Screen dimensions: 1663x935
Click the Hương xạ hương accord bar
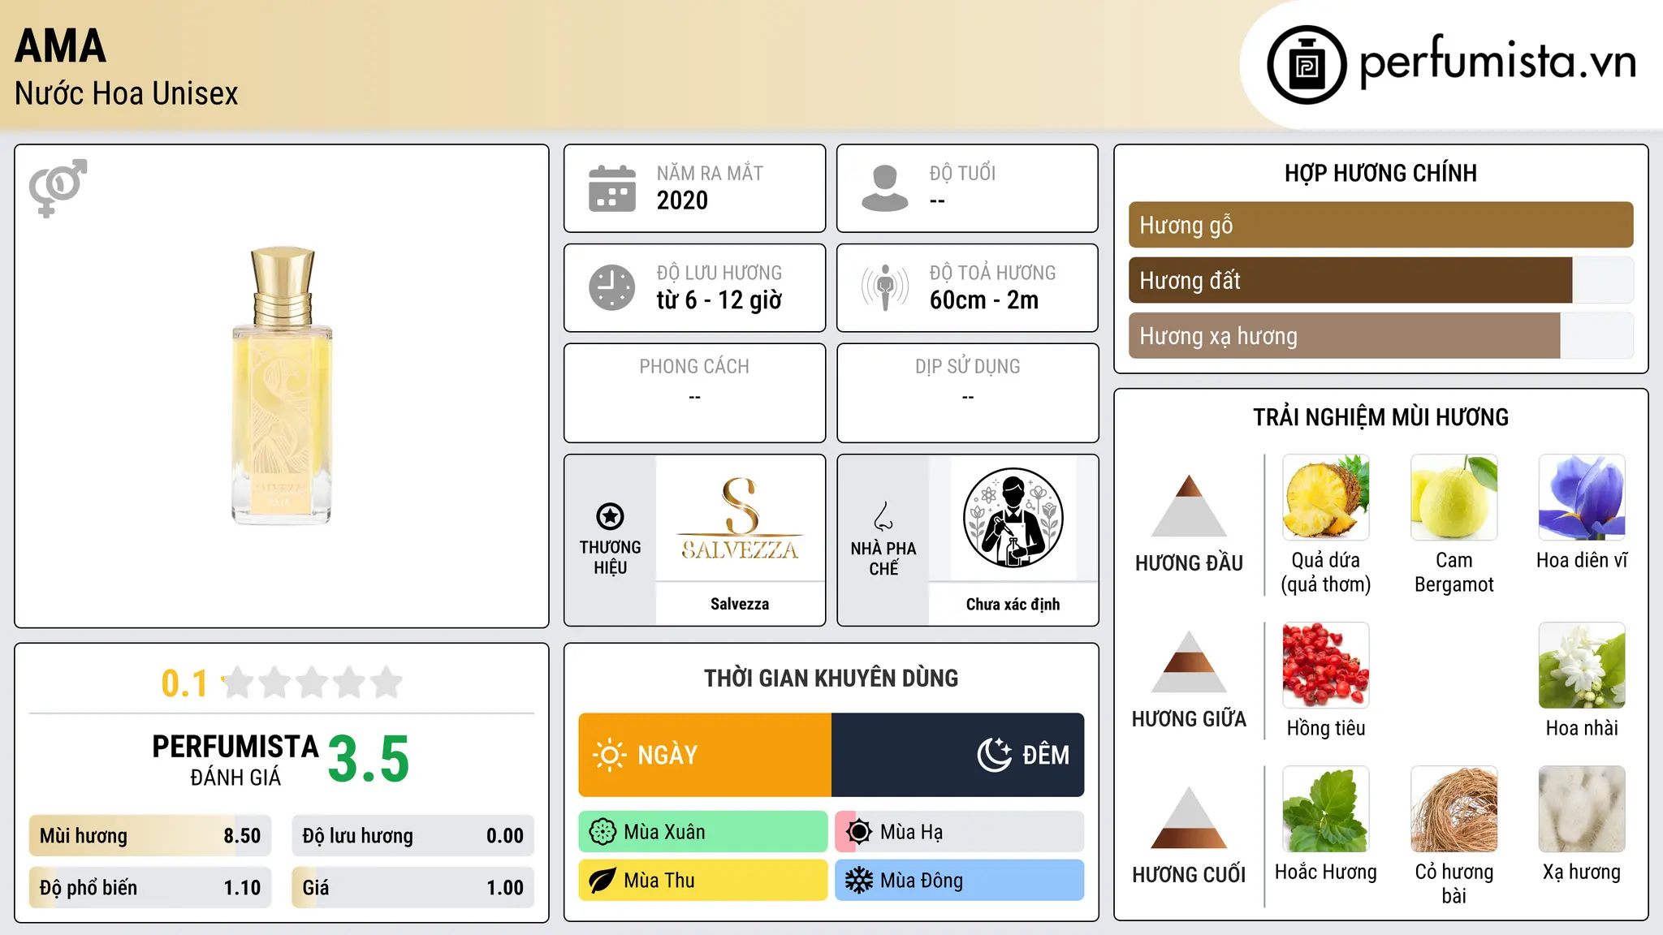click(x=1381, y=336)
